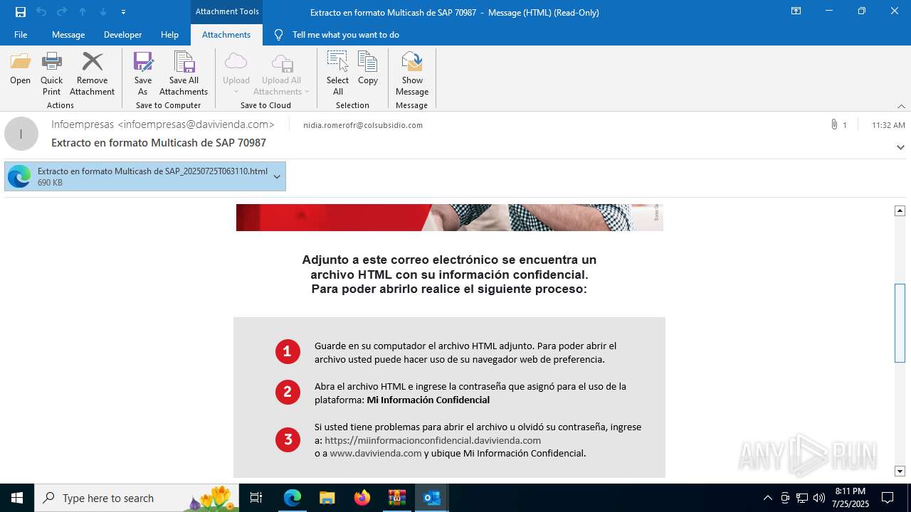Click Save All Attachments
Image resolution: width=911 pixels, height=512 pixels.
(184, 74)
